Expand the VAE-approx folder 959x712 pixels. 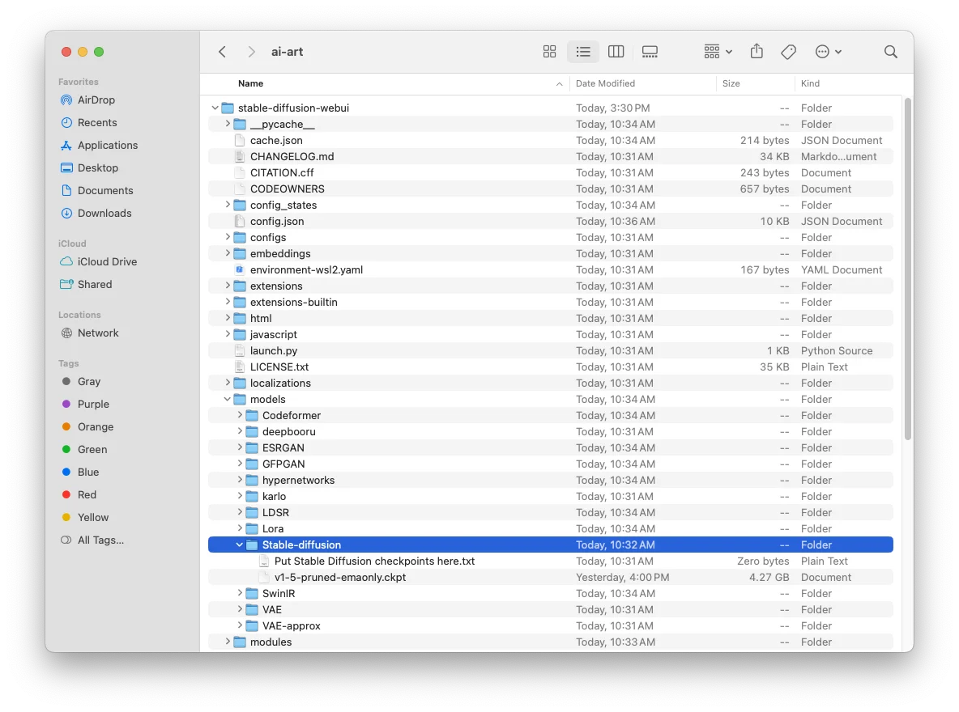coord(240,625)
